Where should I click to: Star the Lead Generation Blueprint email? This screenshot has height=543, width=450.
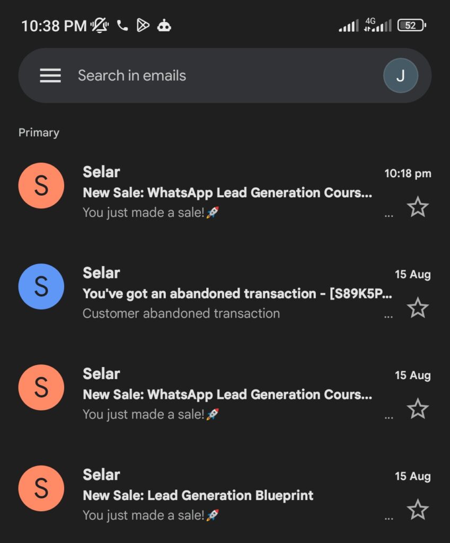tap(418, 510)
